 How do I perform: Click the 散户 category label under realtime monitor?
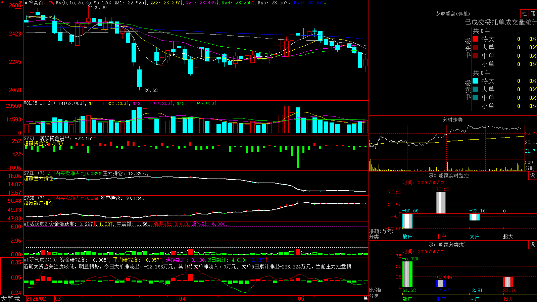point(407,237)
